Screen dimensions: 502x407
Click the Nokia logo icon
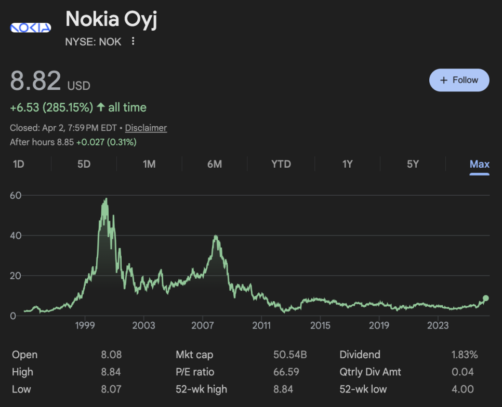pos(31,28)
